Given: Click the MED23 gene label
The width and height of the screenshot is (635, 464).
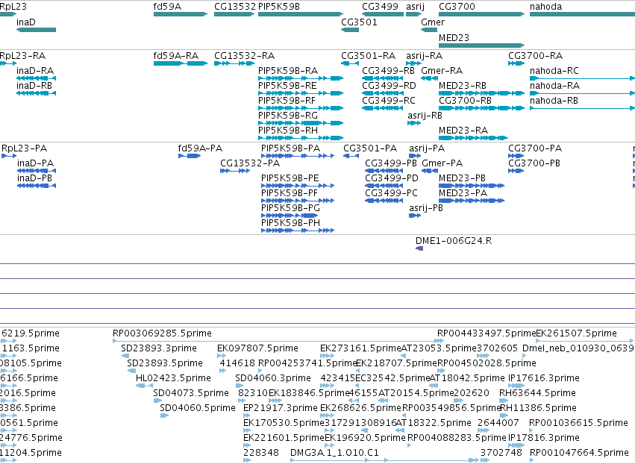Looking at the screenshot, I should tap(454, 37).
